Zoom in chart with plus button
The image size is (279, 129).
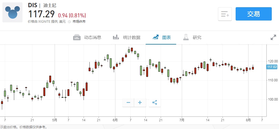(x=140, y=103)
